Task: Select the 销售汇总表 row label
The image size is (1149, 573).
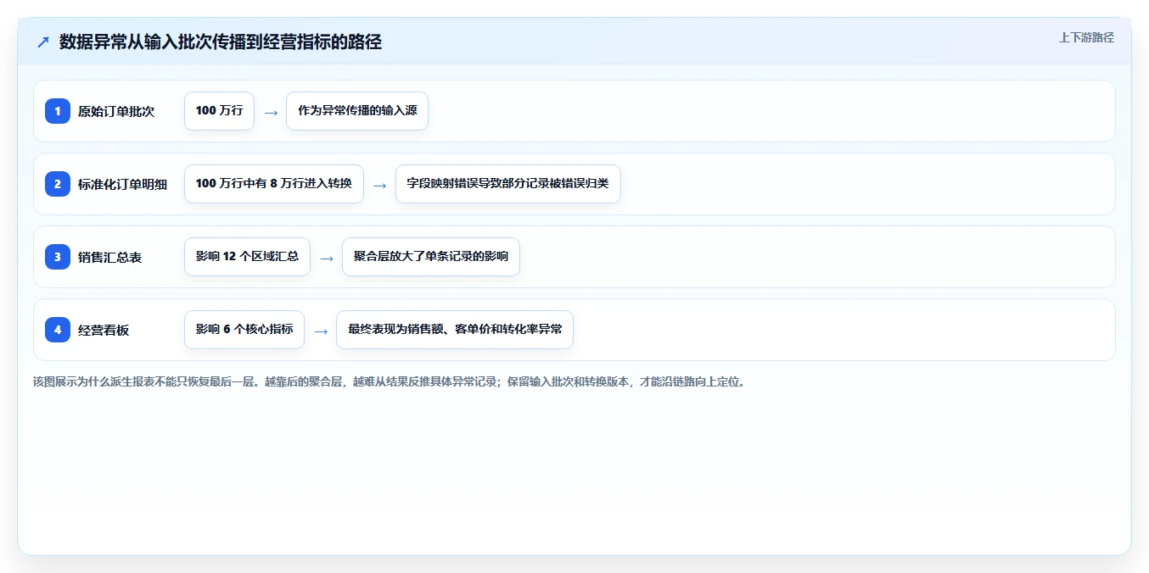Action: (109, 257)
